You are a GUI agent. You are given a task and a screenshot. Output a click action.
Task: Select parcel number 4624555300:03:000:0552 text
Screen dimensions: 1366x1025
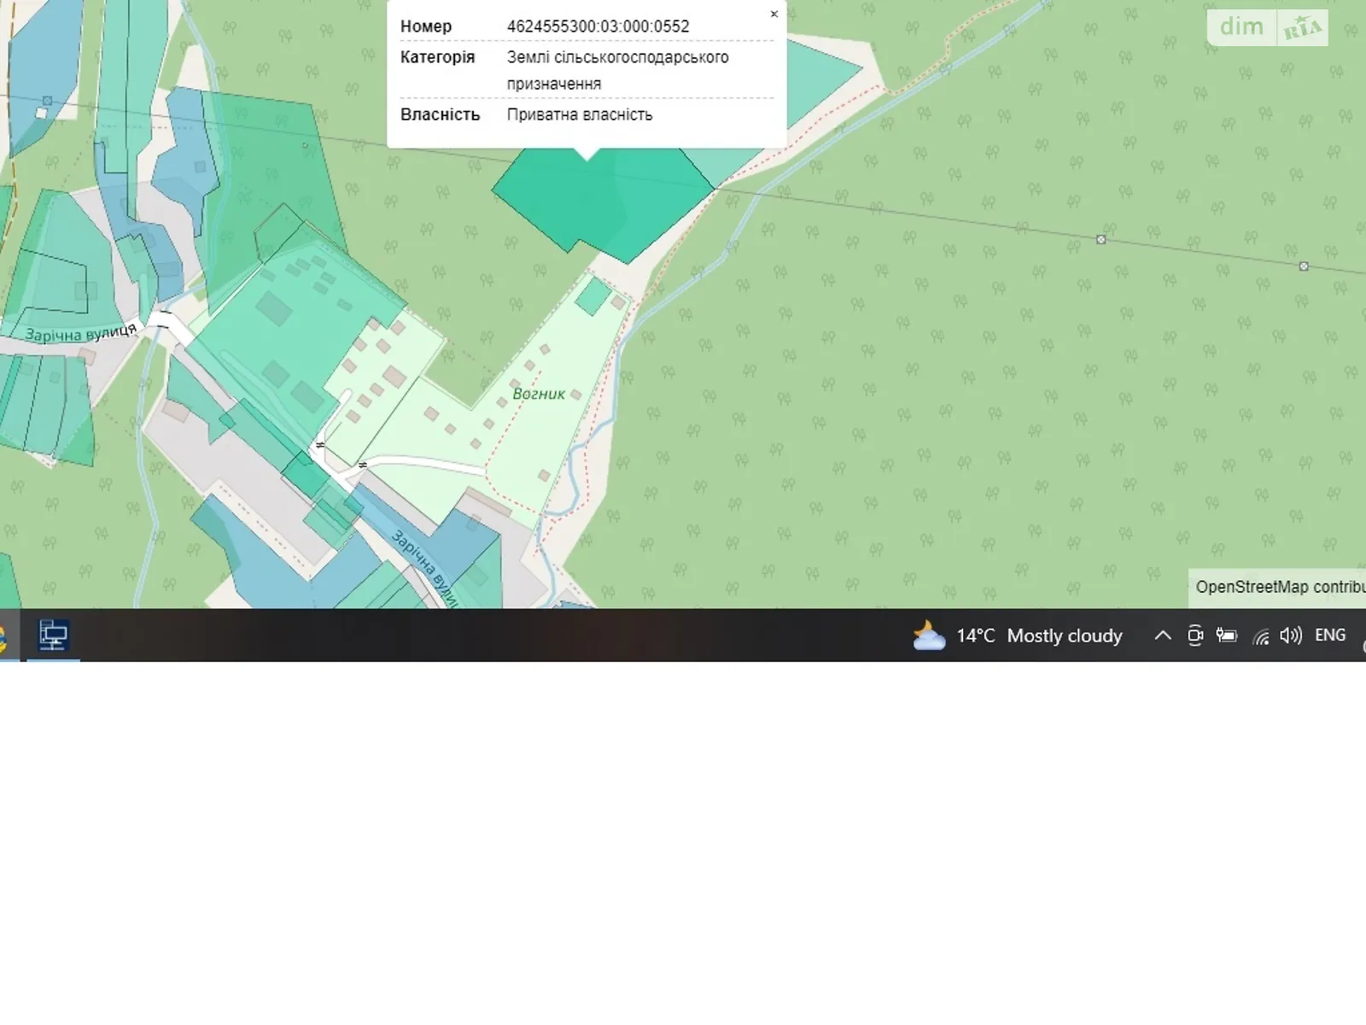click(598, 26)
